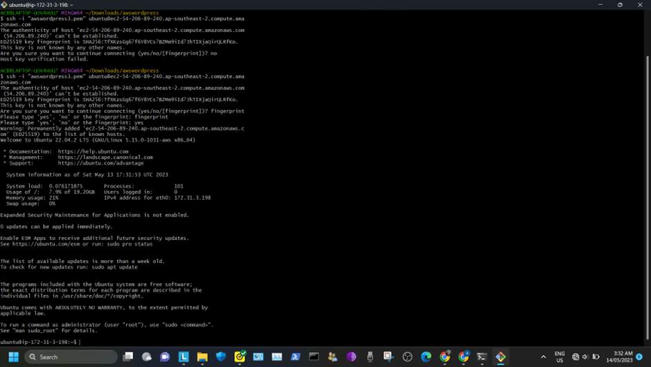Open the cloud weather widget icon
This screenshot has width=651, height=367.
(x=146, y=357)
